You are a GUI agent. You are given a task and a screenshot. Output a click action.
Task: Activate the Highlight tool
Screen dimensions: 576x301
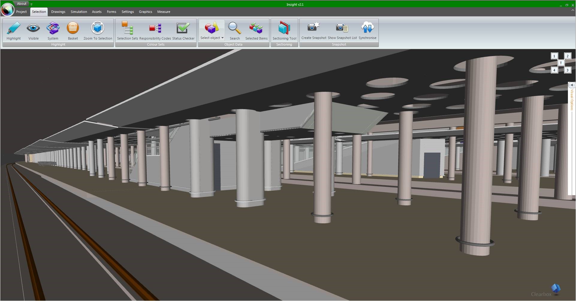13,31
